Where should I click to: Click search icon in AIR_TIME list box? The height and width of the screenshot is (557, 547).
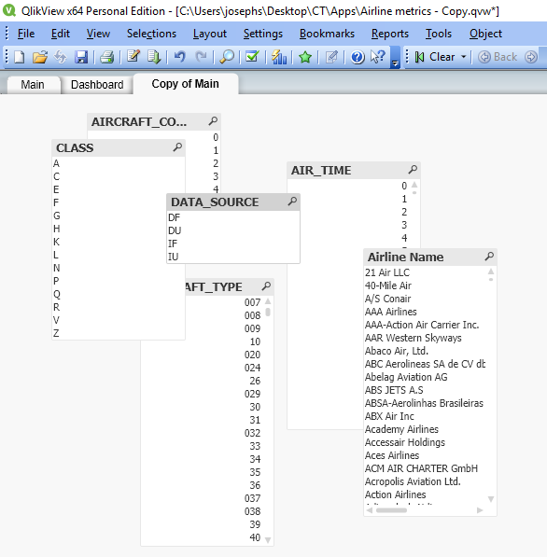click(413, 170)
